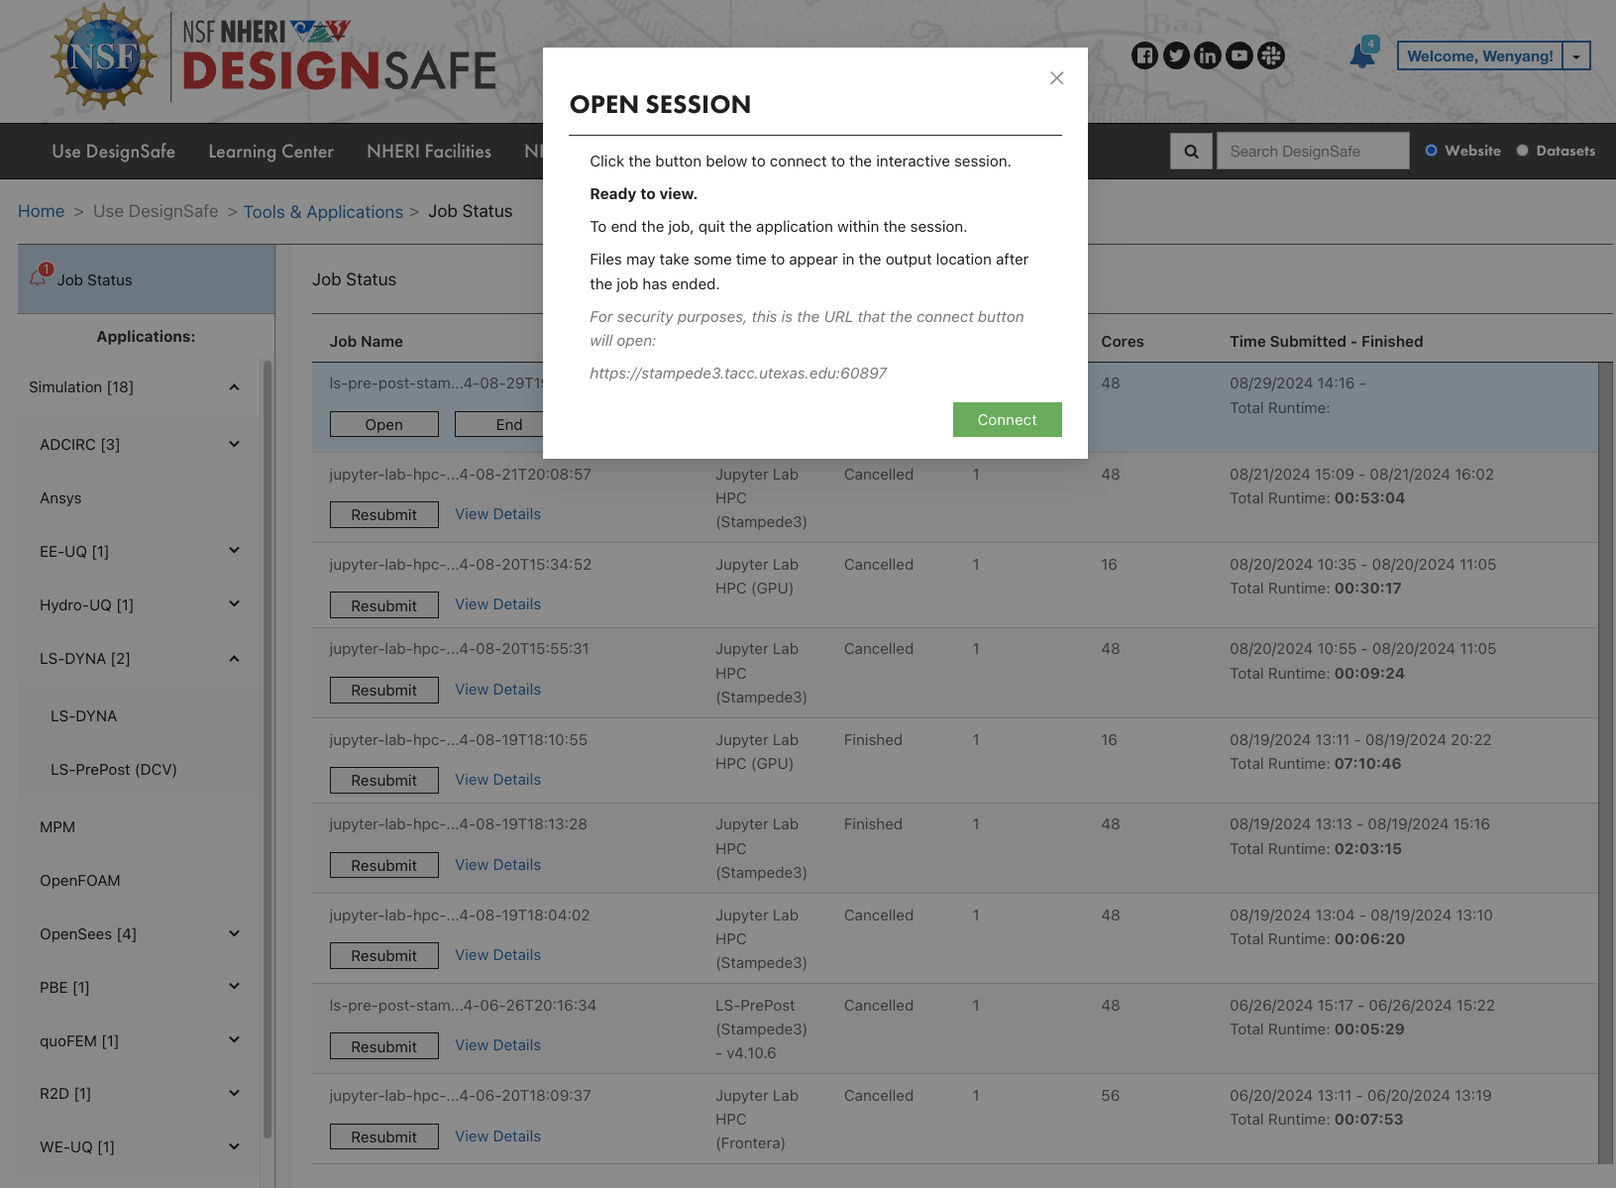Open the YouTube social icon

(1239, 55)
